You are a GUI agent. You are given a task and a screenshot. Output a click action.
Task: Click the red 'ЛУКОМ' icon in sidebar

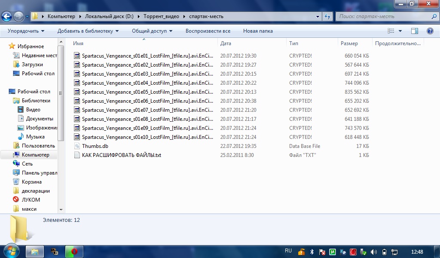coord(16,200)
